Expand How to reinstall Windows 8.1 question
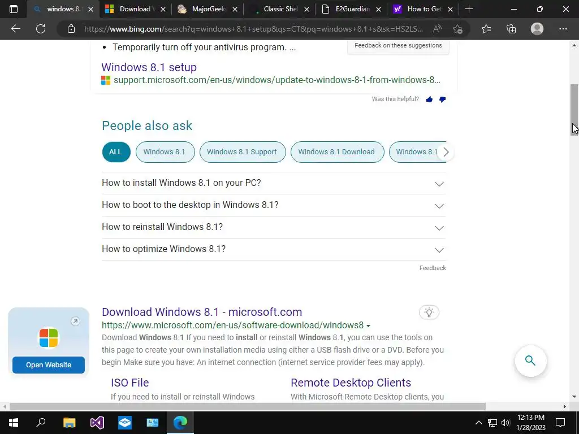579x434 pixels. pyautogui.click(x=274, y=227)
